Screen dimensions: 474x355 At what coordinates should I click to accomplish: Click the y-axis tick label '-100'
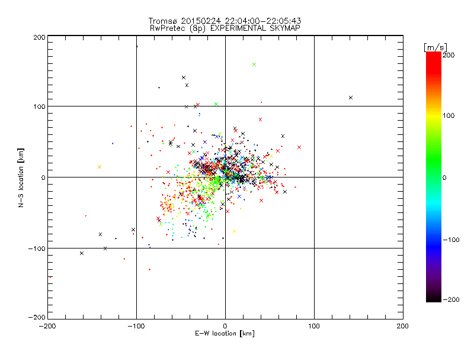37,248
